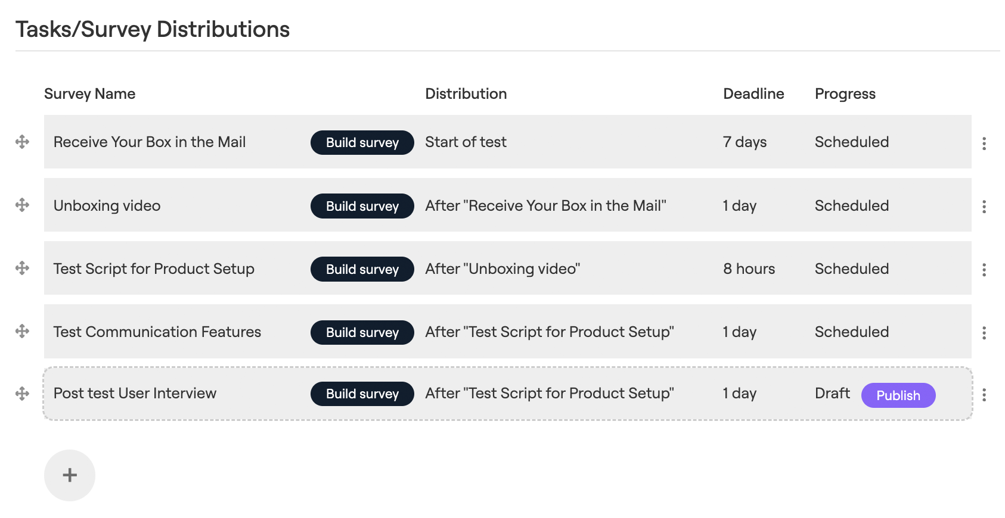Click Build survey for Post test User Interview
The width and height of the screenshot is (1005, 518).
362,394
